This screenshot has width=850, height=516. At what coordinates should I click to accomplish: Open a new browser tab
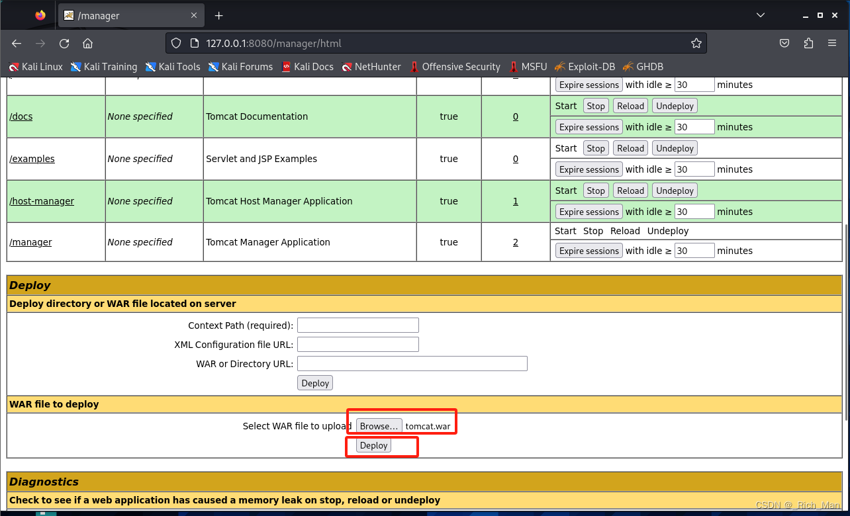click(x=218, y=15)
